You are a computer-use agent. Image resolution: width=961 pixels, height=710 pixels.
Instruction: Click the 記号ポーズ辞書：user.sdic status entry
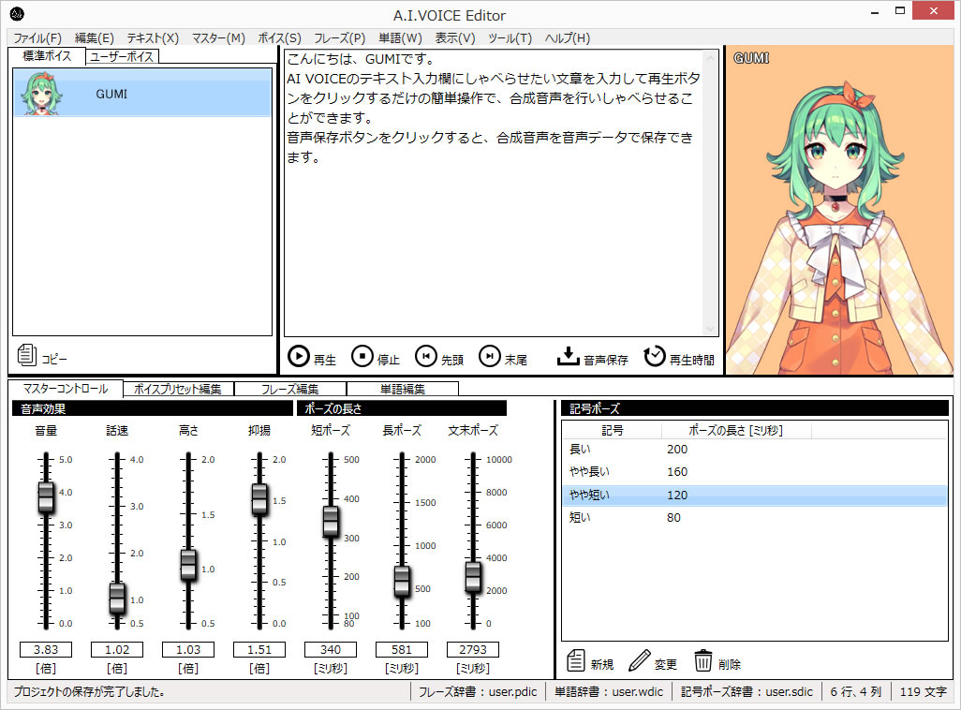pyautogui.click(x=747, y=691)
